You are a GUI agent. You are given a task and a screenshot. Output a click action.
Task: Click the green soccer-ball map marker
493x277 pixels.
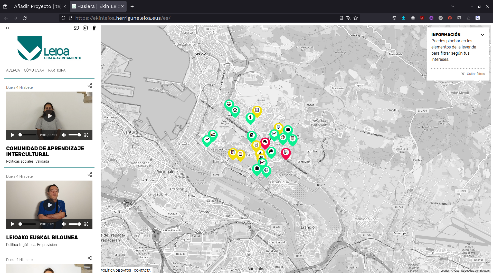235,111
